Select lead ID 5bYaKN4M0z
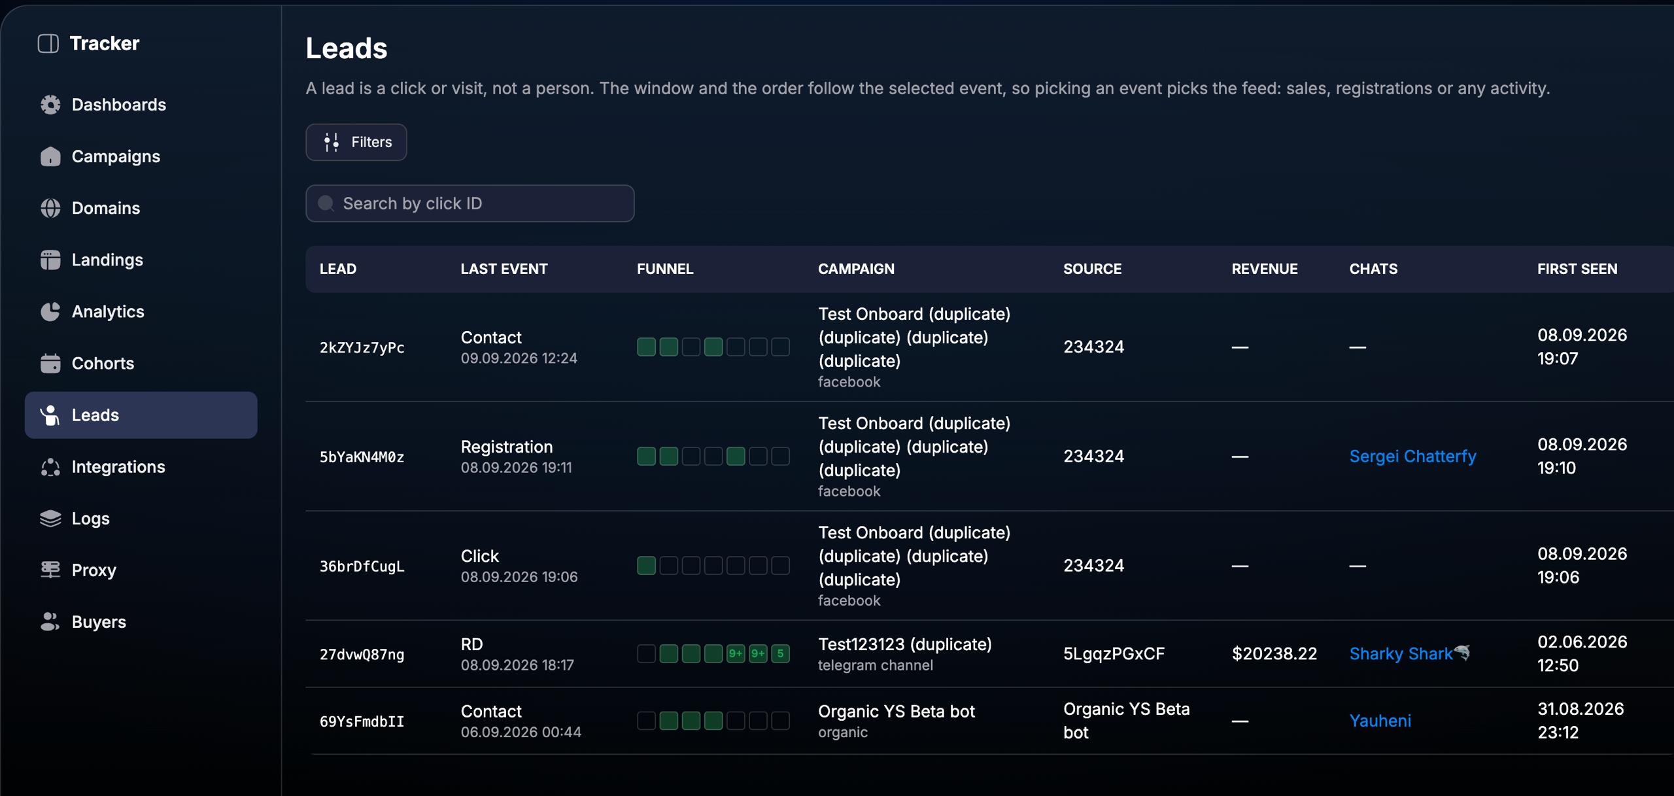 pos(362,457)
